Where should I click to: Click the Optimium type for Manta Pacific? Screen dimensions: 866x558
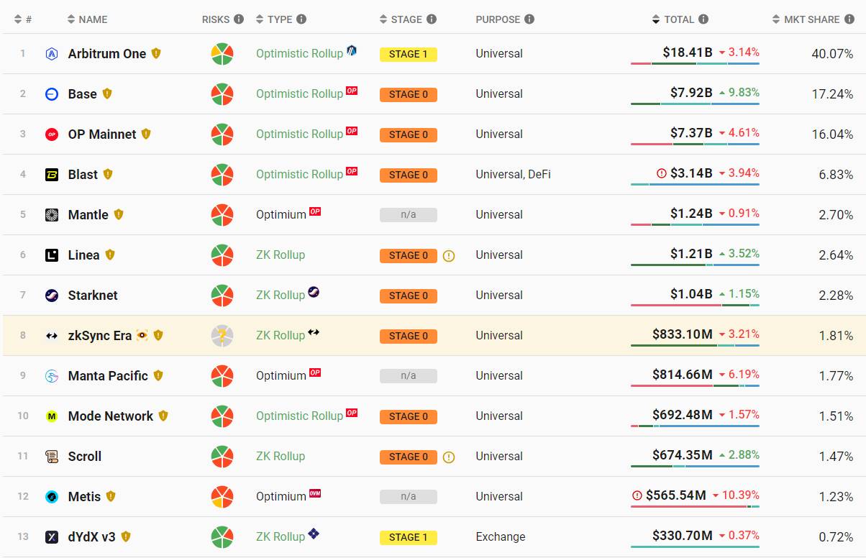pyautogui.click(x=281, y=376)
